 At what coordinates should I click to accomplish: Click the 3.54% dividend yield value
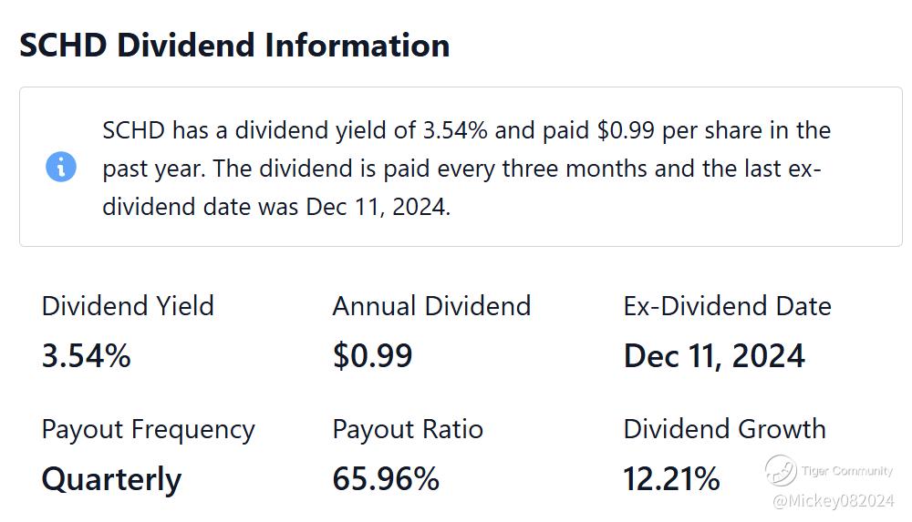click(x=86, y=356)
